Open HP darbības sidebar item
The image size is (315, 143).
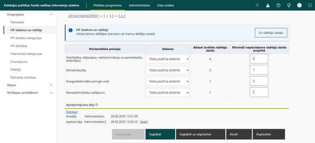(19, 46)
